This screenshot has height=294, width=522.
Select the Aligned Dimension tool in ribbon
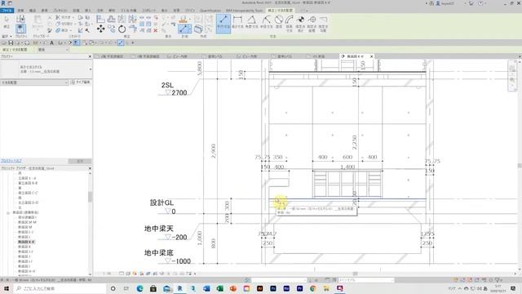[x=223, y=23]
